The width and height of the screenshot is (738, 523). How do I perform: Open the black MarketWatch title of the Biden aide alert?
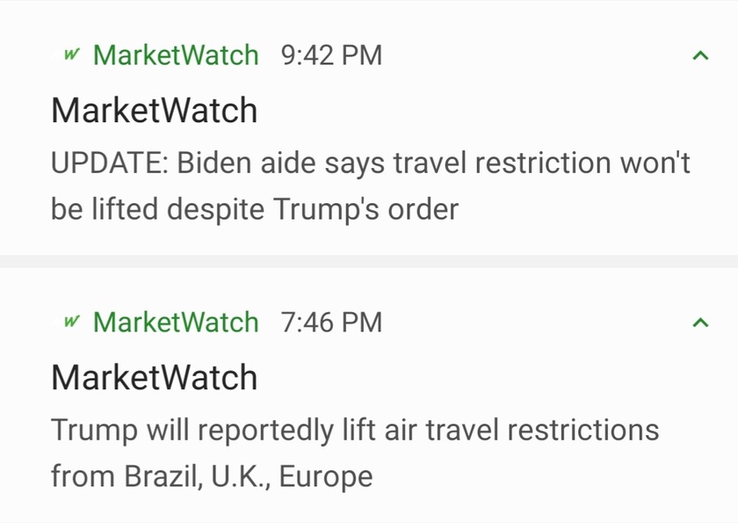click(x=155, y=111)
